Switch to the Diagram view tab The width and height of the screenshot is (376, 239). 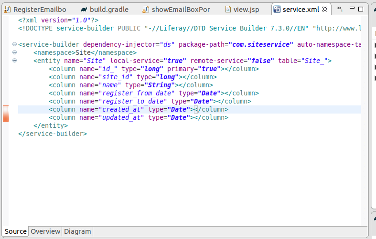[77, 231]
